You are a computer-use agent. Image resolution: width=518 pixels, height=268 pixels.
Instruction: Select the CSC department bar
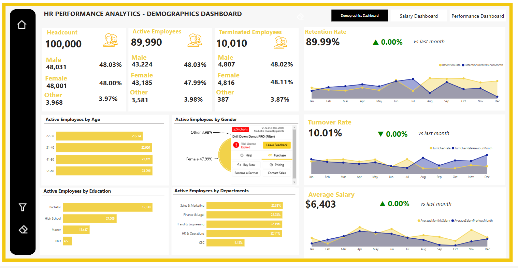click(x=225, y=243)
